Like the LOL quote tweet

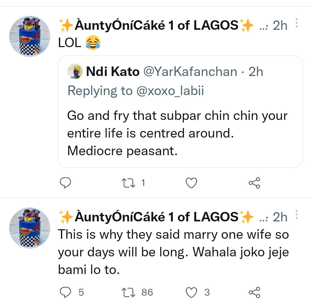click(x=191, y=183)
